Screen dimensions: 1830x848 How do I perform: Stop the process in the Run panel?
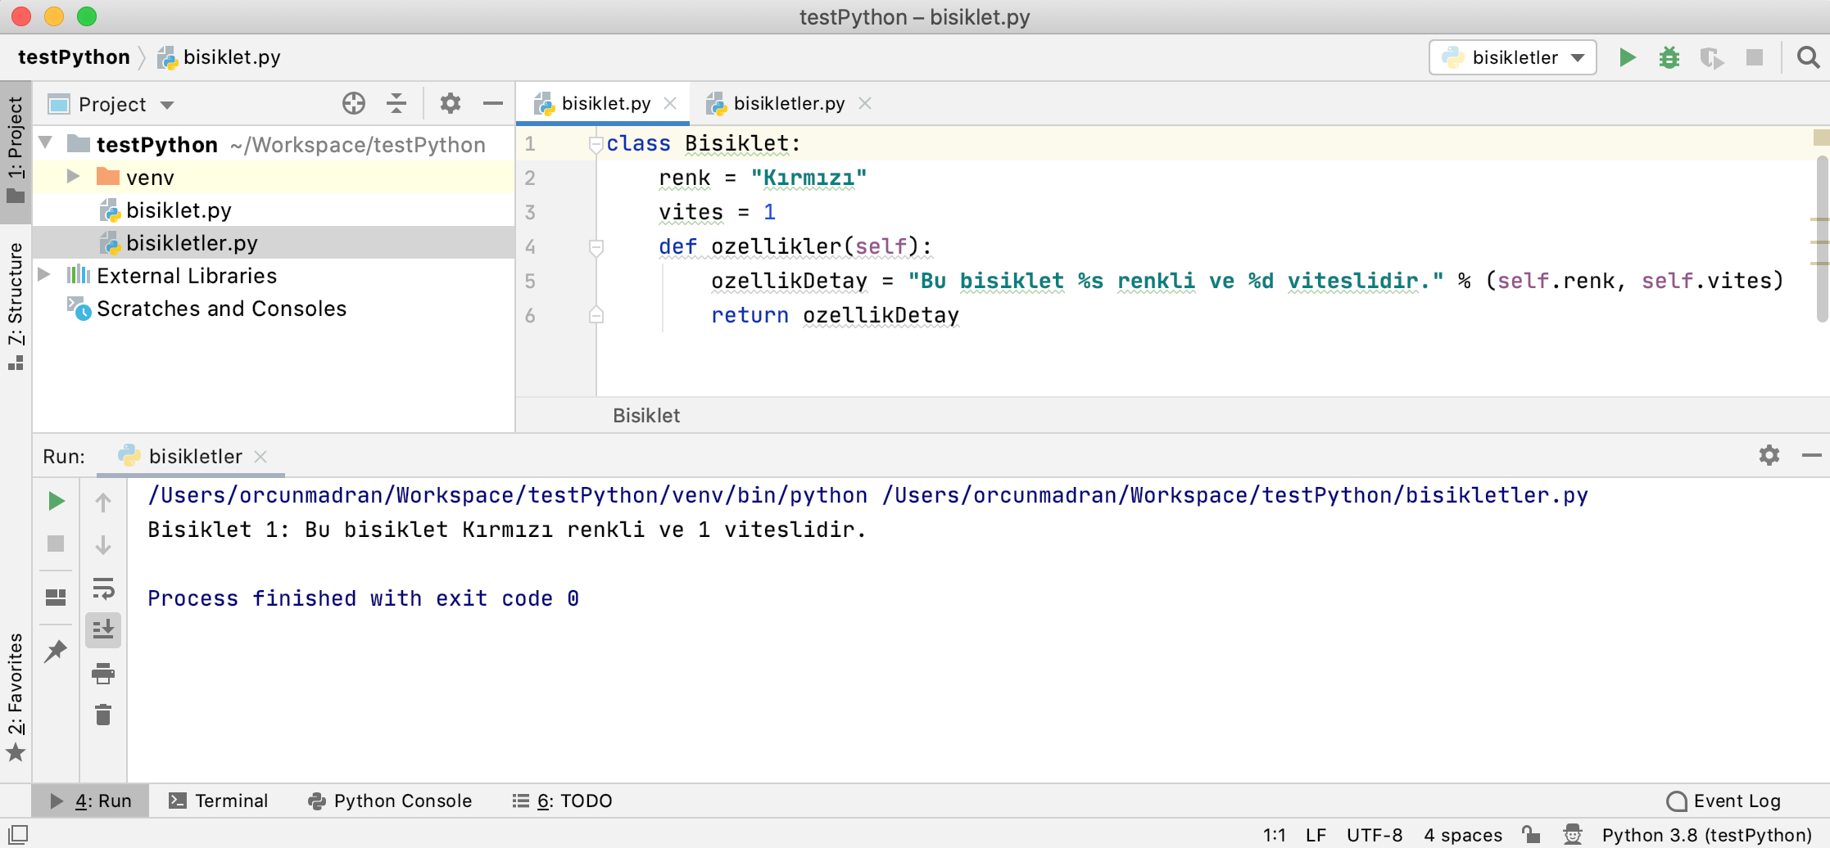tap(56, 544)
